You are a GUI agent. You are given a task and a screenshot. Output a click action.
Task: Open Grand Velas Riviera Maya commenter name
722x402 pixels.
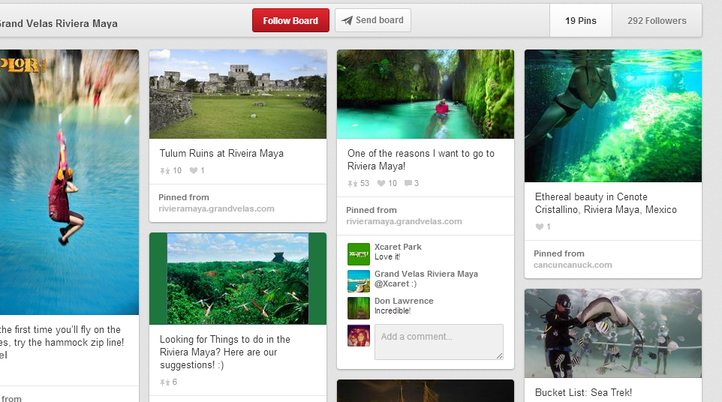click(426, 274)
